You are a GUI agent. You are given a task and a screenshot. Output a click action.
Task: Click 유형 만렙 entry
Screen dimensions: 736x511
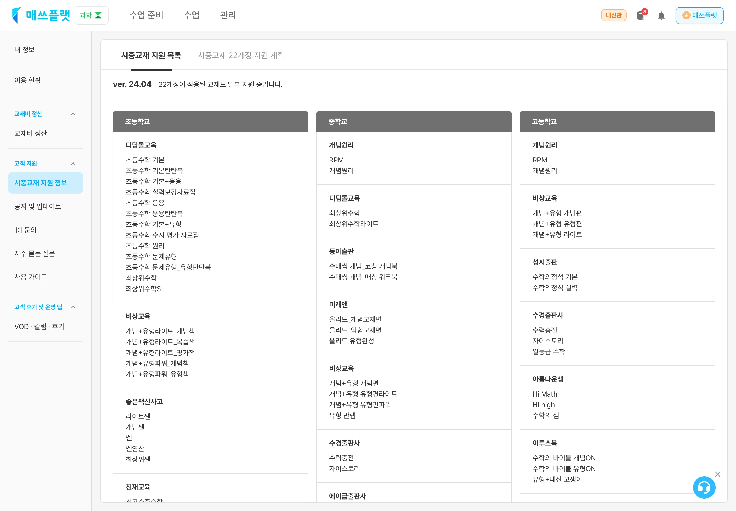pyautogui.click(x=342, y=415)
